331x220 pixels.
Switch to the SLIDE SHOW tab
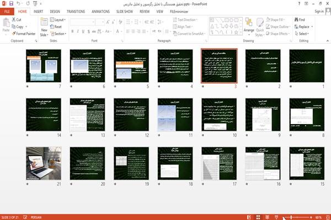click(x=125, y=12)
